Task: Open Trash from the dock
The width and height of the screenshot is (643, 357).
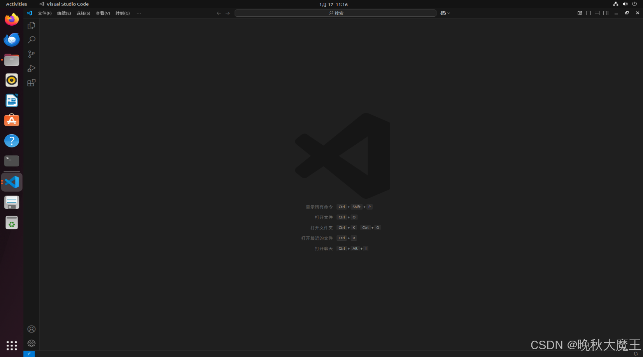Action: pos(12,222)
